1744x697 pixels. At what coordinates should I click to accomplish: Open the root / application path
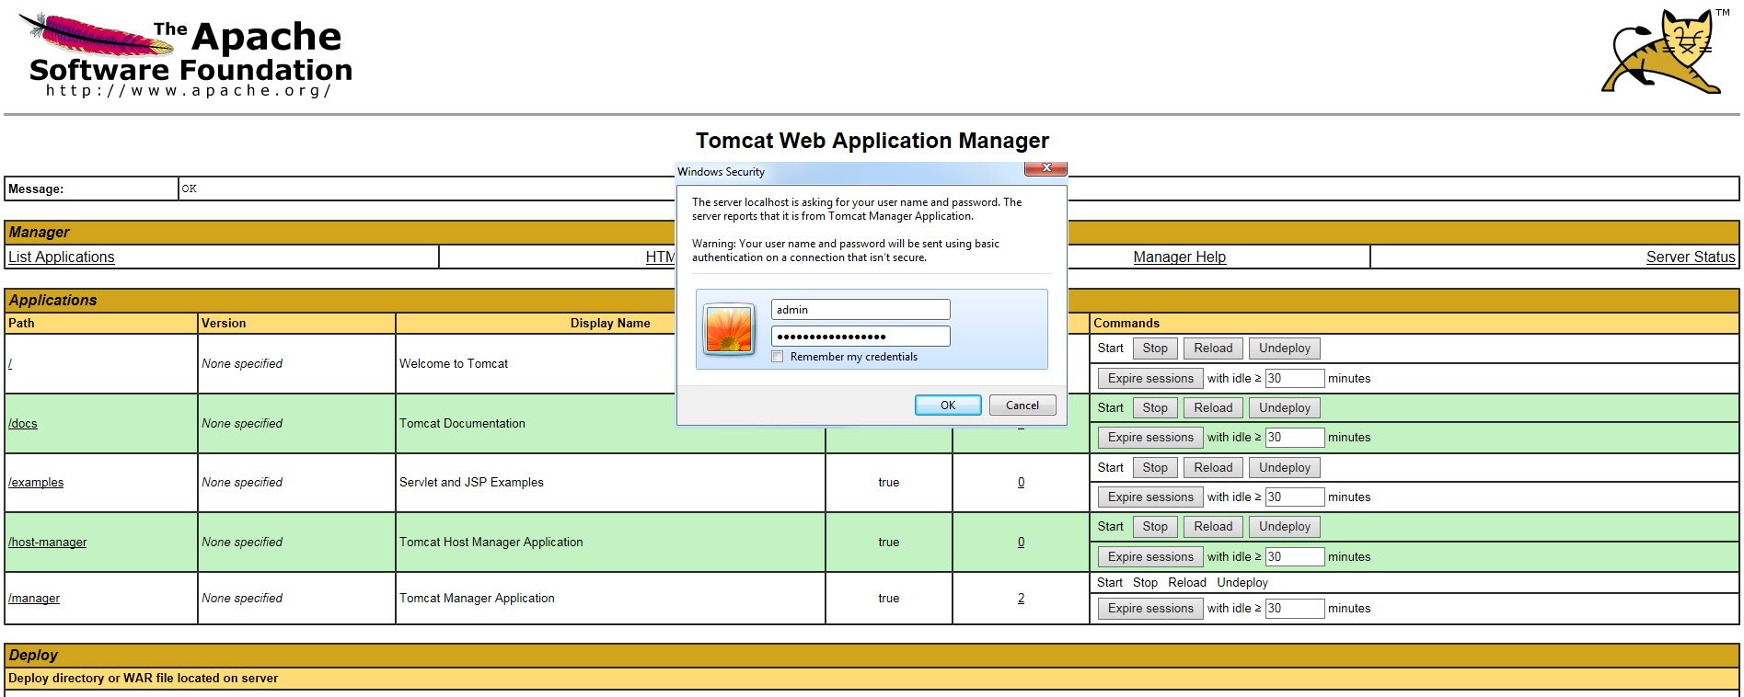pos(10,364)
